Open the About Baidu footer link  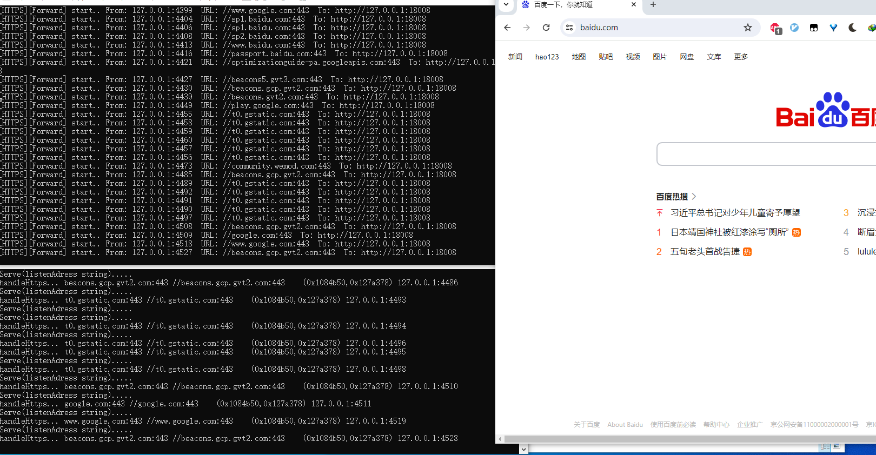click(625, 425)
